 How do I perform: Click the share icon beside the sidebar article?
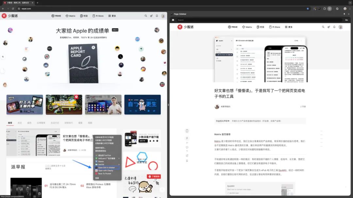click(187, 155)
